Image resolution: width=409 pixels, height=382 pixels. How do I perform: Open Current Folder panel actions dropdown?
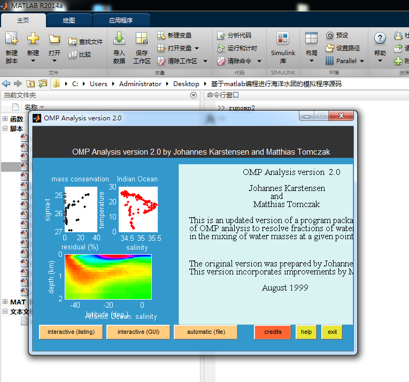pyautogui.click(x=194, y=95)
